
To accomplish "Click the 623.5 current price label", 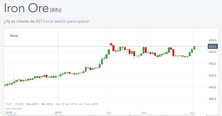I will pos(213,46).
